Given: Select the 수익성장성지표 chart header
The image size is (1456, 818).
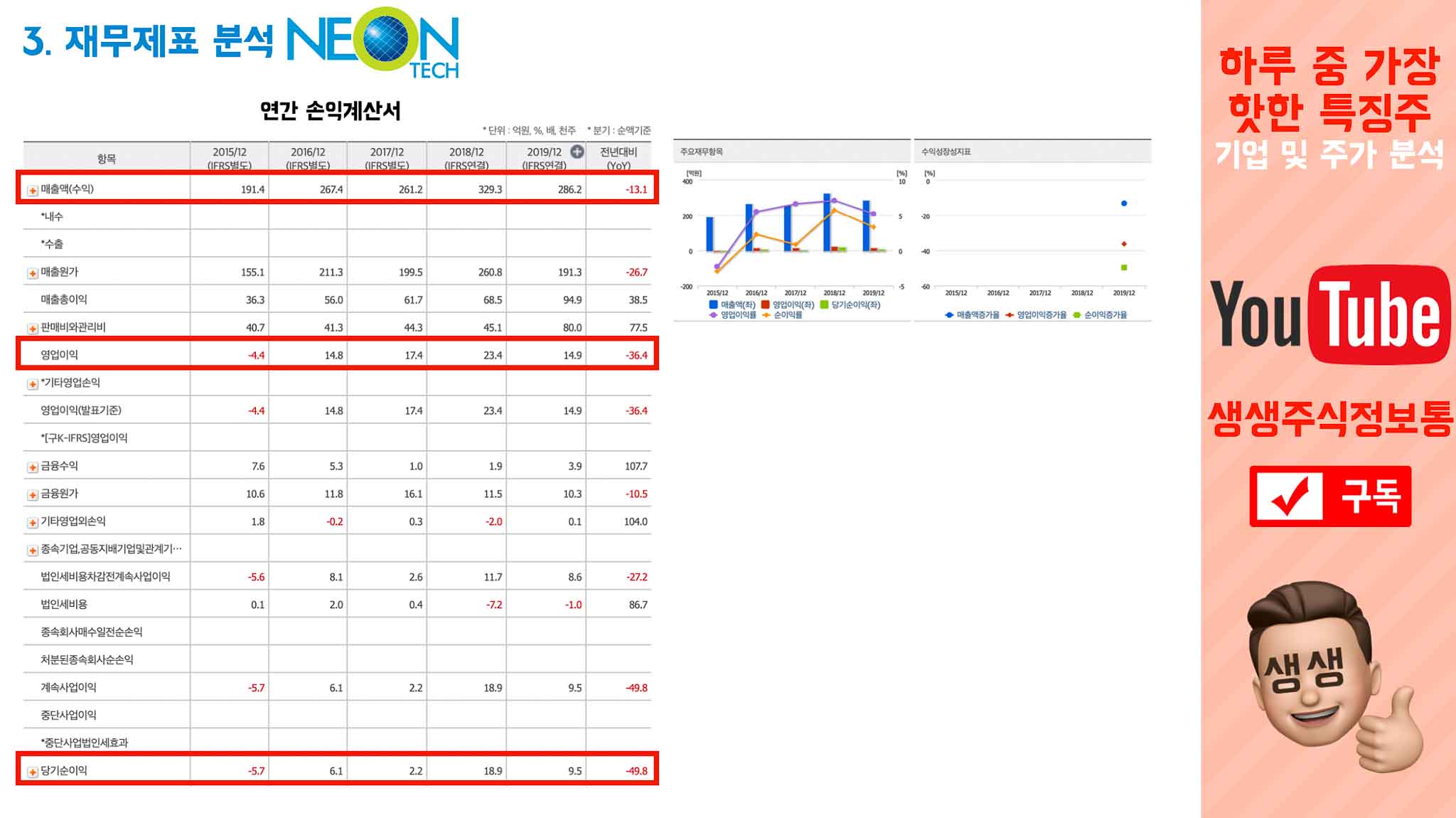Looking at the screenshot, I should (946, 152).
